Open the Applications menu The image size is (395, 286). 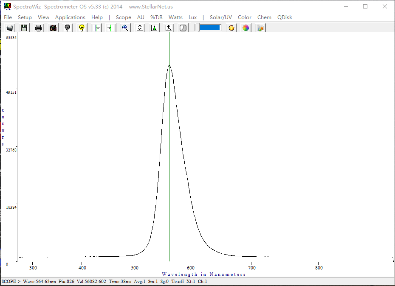(70, 17)
